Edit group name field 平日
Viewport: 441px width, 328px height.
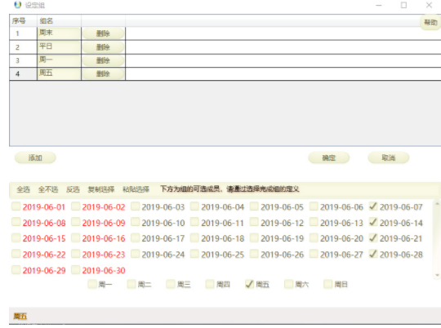pos(59,47)
